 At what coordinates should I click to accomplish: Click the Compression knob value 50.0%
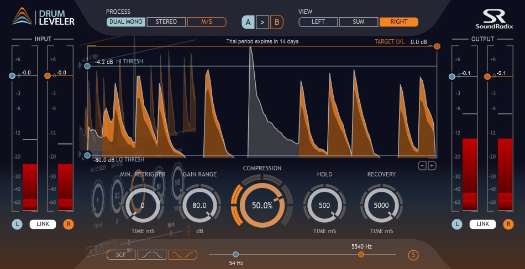(x=262, y=205)
